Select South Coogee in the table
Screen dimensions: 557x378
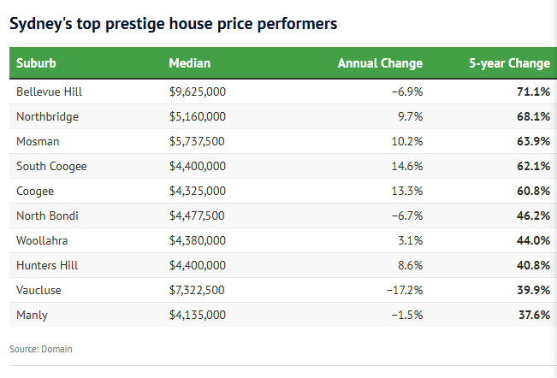pyautogui.click(x=51, y=166)
